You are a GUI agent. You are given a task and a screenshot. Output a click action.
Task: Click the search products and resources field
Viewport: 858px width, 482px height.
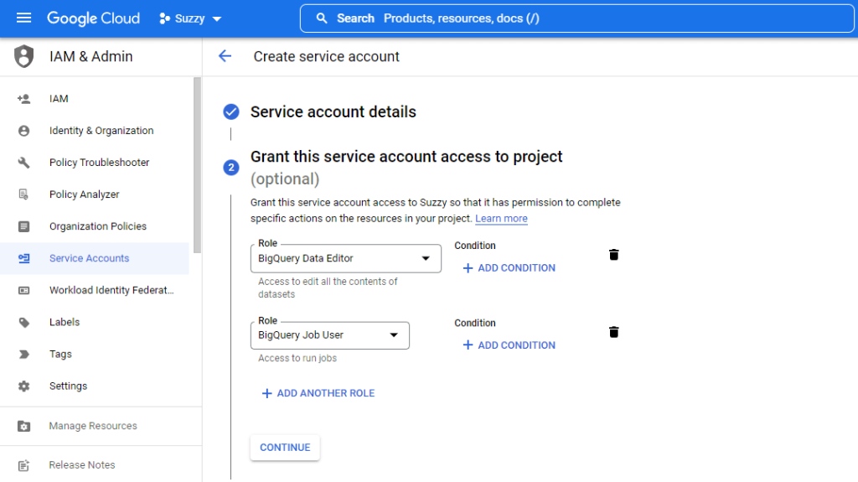(576, 18)
